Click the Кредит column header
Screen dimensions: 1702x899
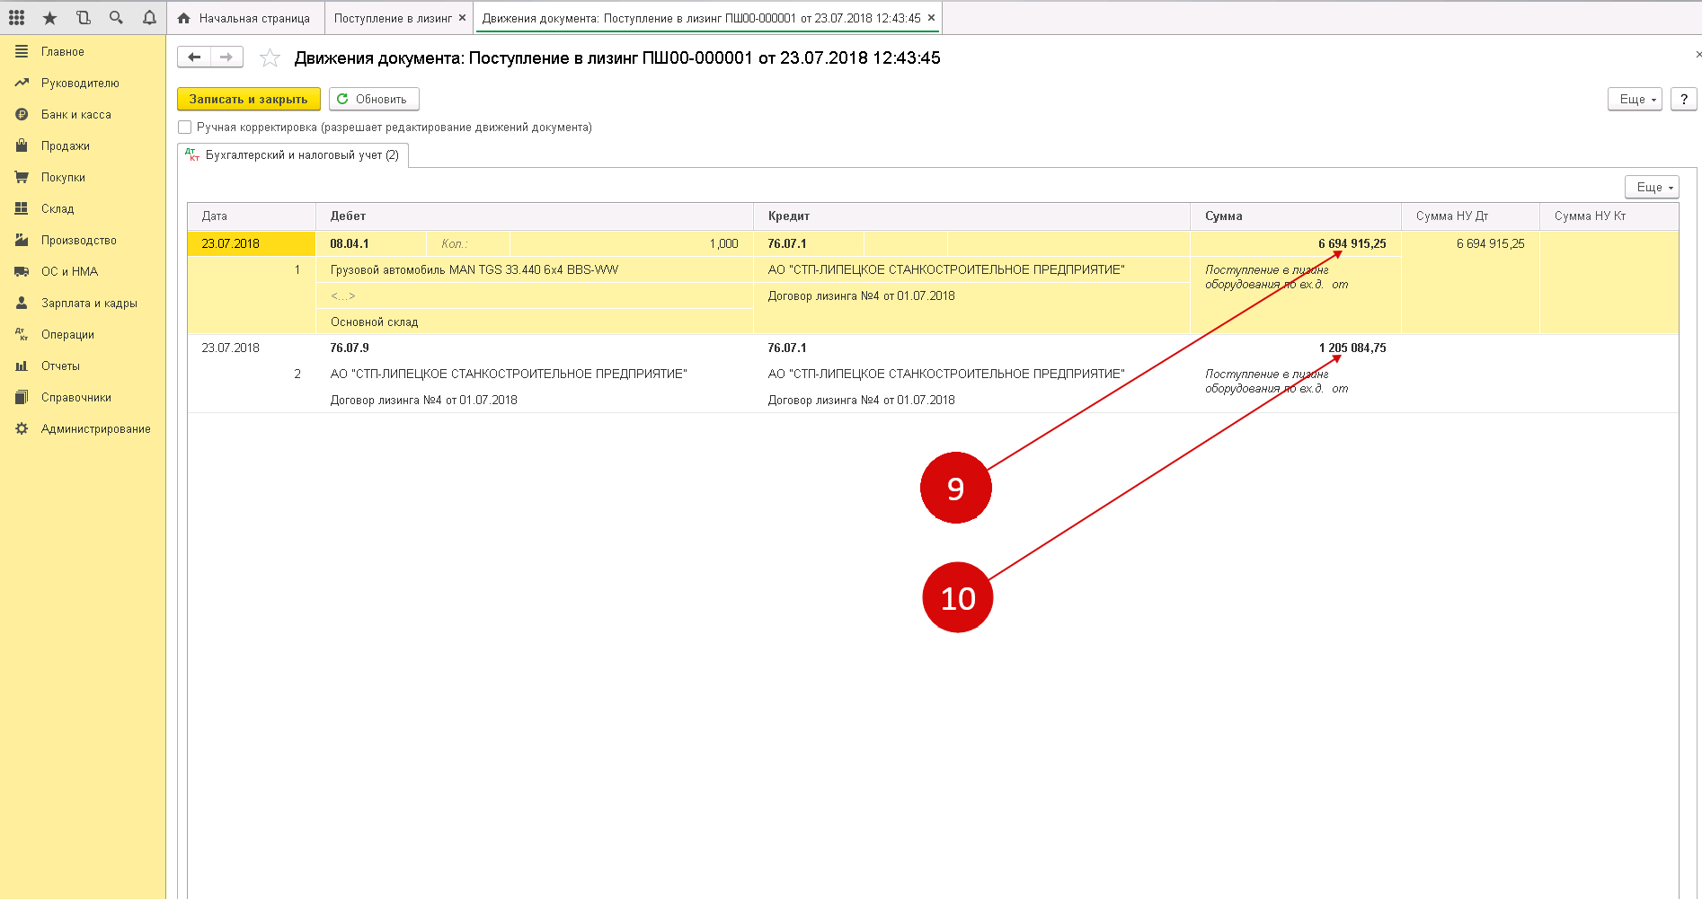point(972,216)
